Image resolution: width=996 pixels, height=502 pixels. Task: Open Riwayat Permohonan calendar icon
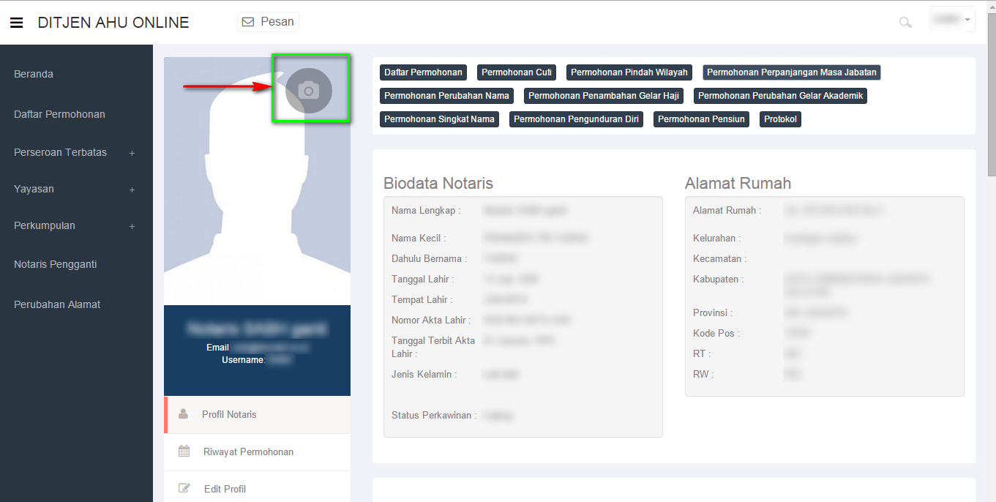tap(184, 452)
